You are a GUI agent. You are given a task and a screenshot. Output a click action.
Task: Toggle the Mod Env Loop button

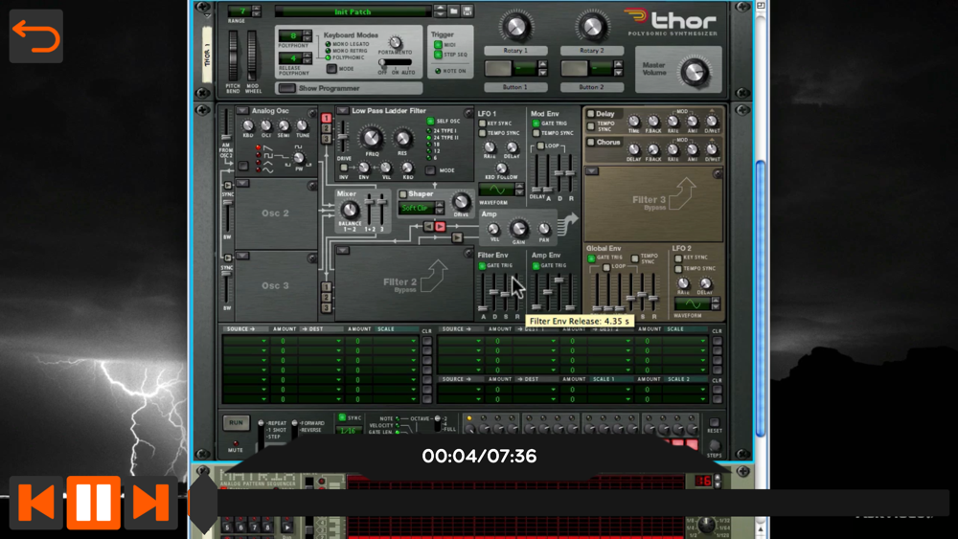[540, 146]
